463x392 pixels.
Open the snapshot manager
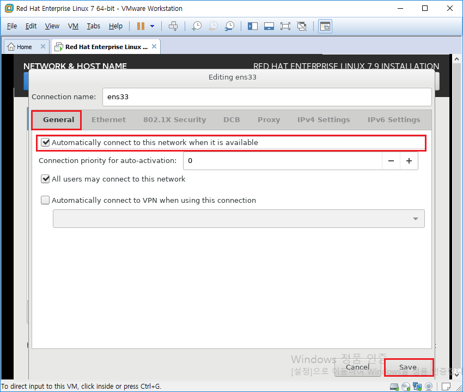coord(229,26)
